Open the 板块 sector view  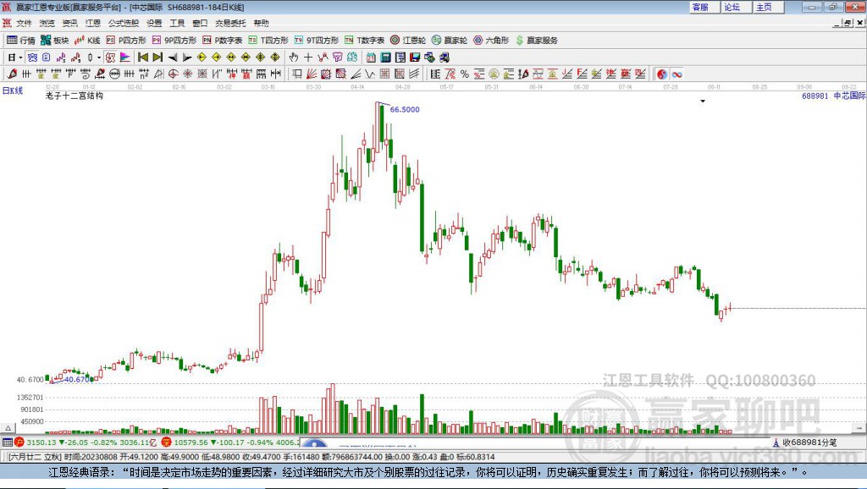[54, 41]
